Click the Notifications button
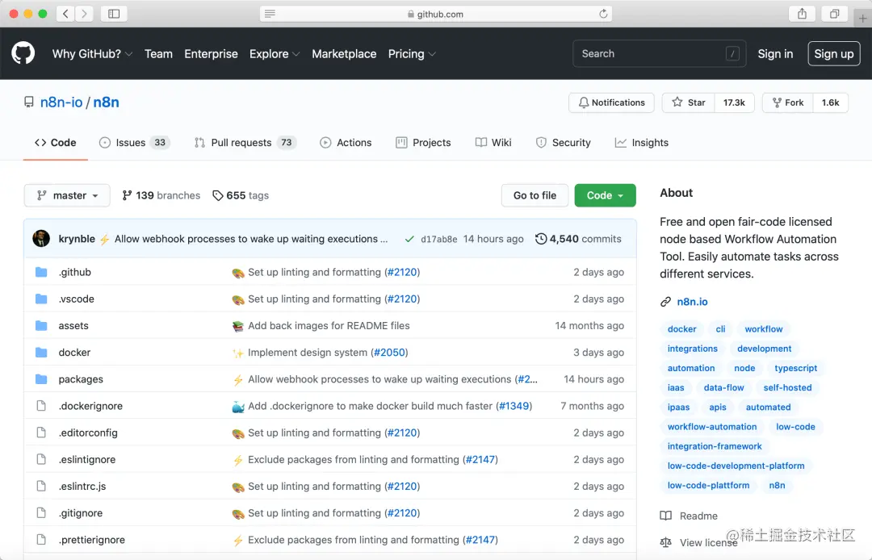 click(x=611, y=102)
